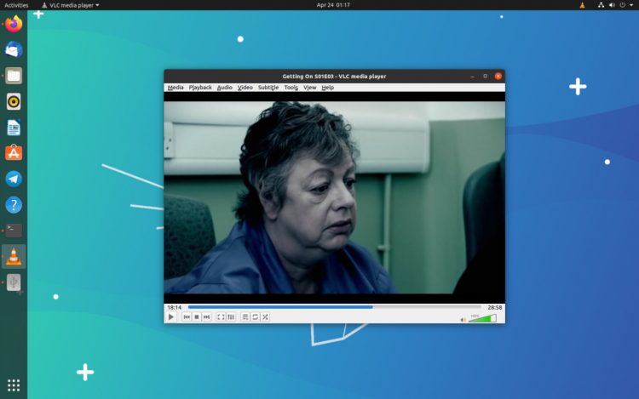This screenshot has height=399, width=639.
Task: Show extended settings (equalizer sliders icon)
Action: coord(231,316)
